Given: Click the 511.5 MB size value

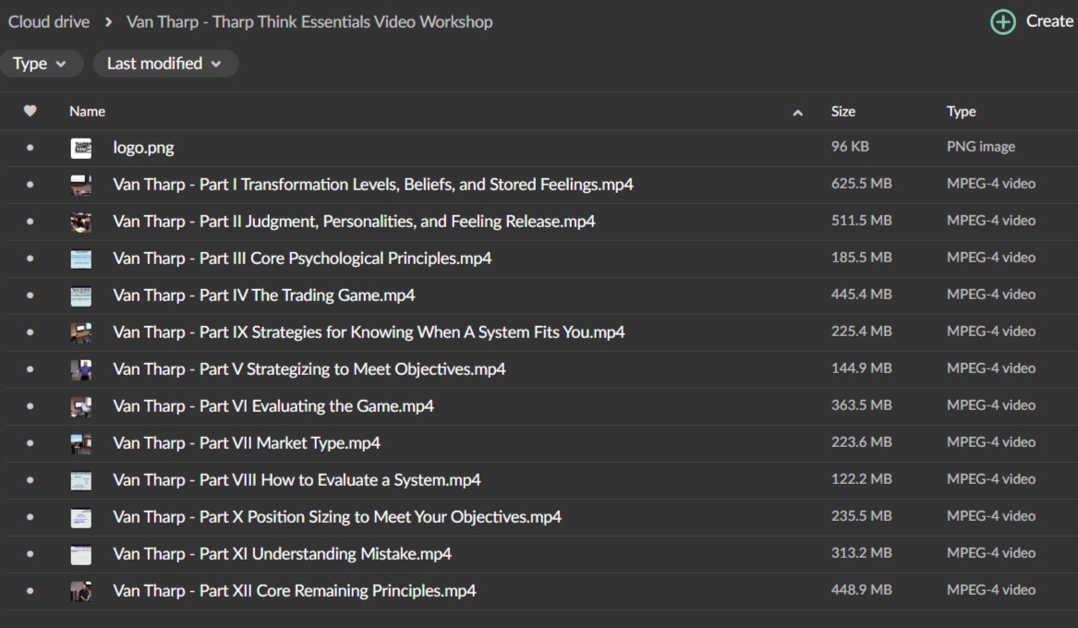Looking at the screenshot, I should [x=862, y=222].
